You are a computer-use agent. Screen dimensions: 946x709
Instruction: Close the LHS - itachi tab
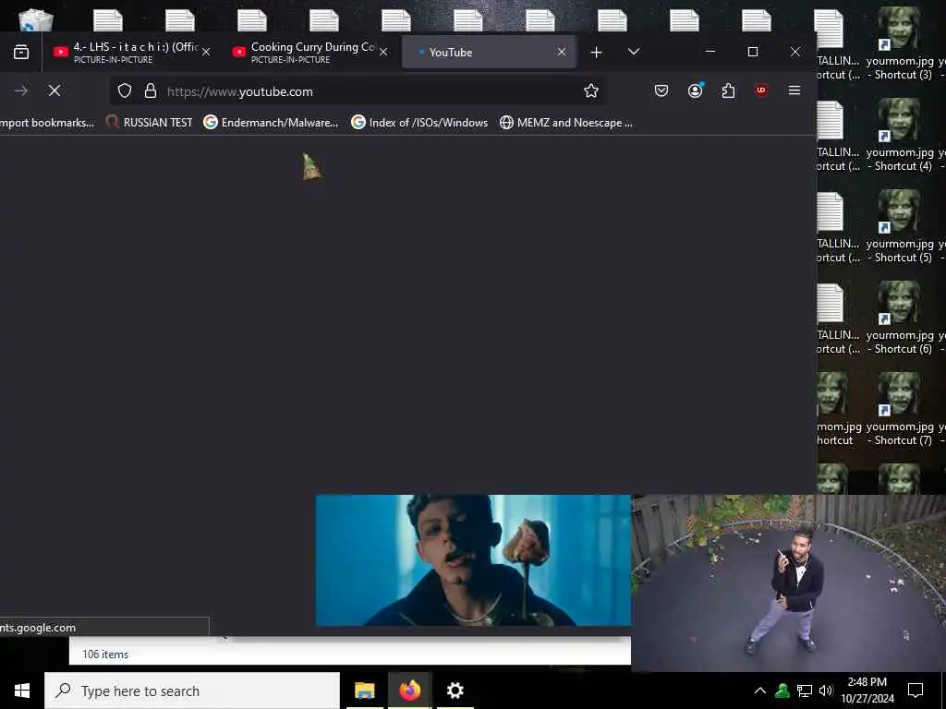click(206, 53)
